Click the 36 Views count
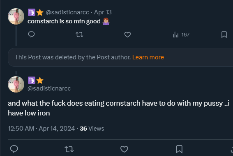This screenshot has height=156, width=233. pyautogui.click(x=92, y=129)
